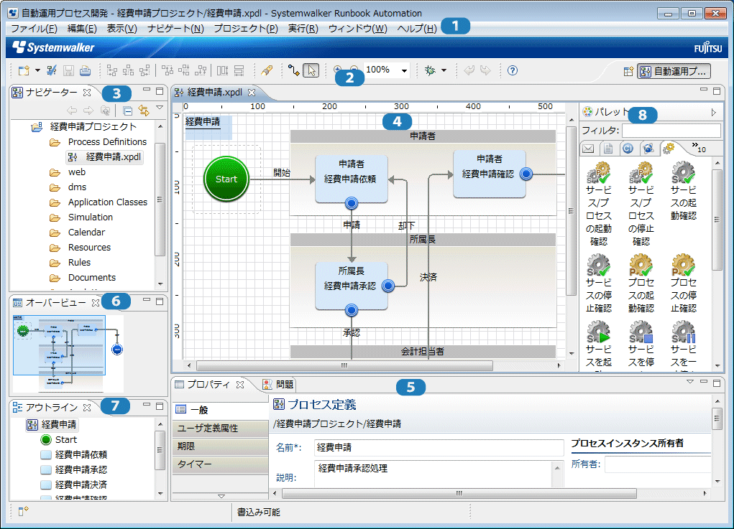Select the 申請者 経費申請確認 activity node
Image resolution: width=734 pixels, height=529 pixels.
point(489,174)
